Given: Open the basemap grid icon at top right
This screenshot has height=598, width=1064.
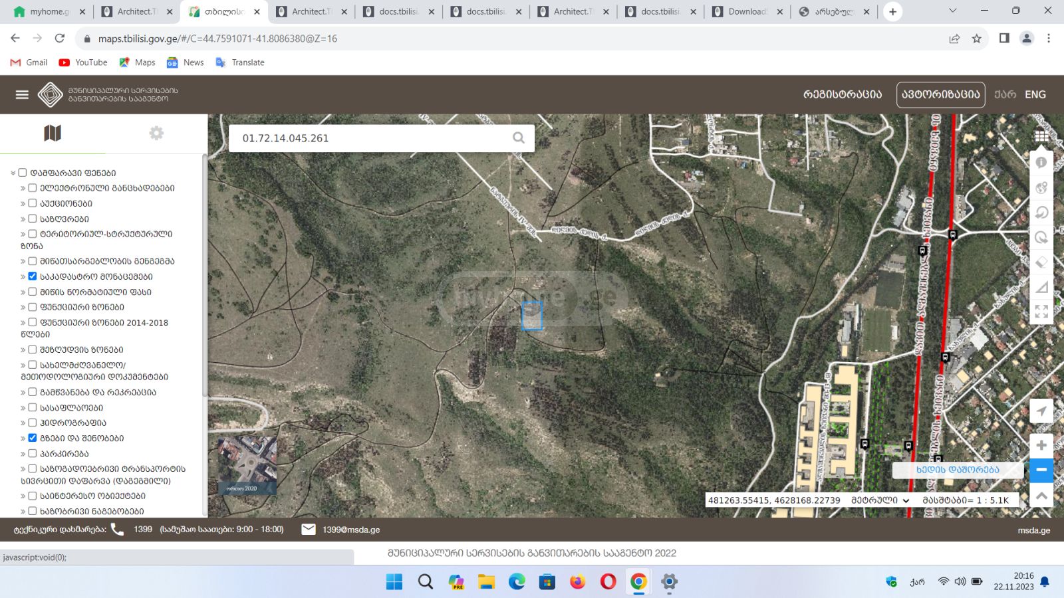Looking at the screenshot, I should pos(1041,136).
